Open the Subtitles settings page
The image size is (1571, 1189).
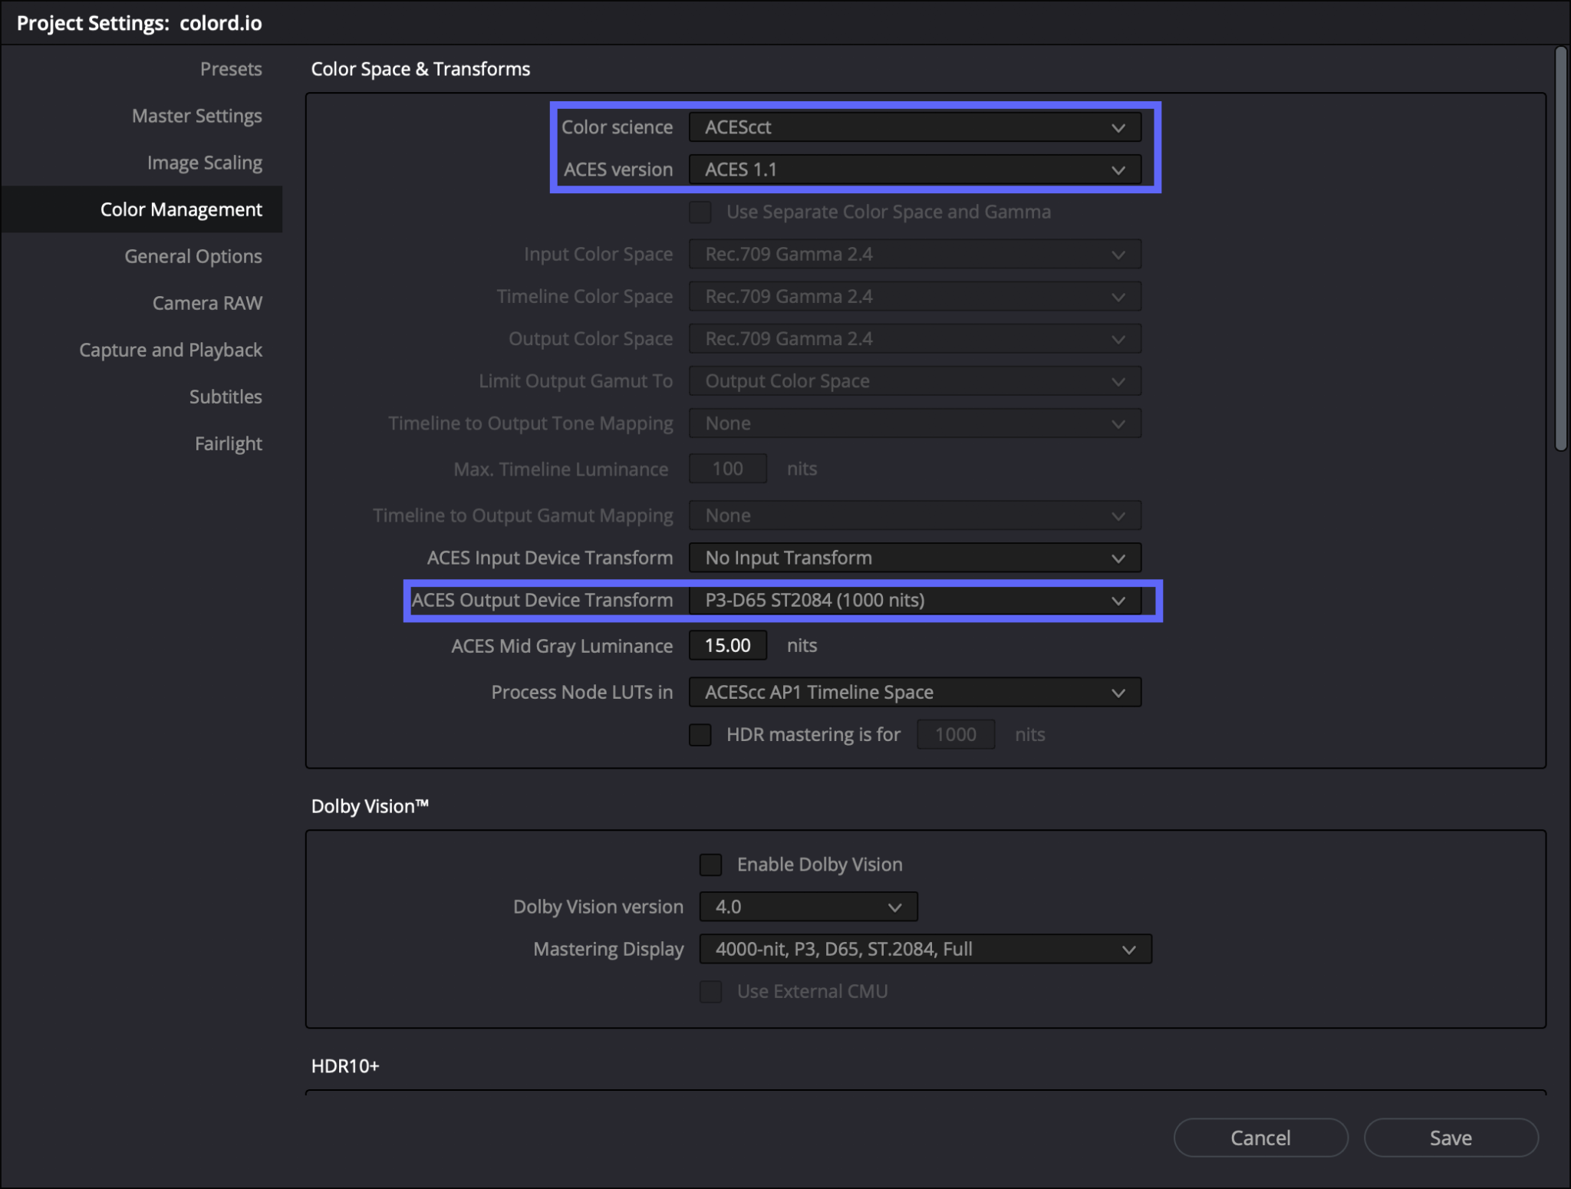226,396
